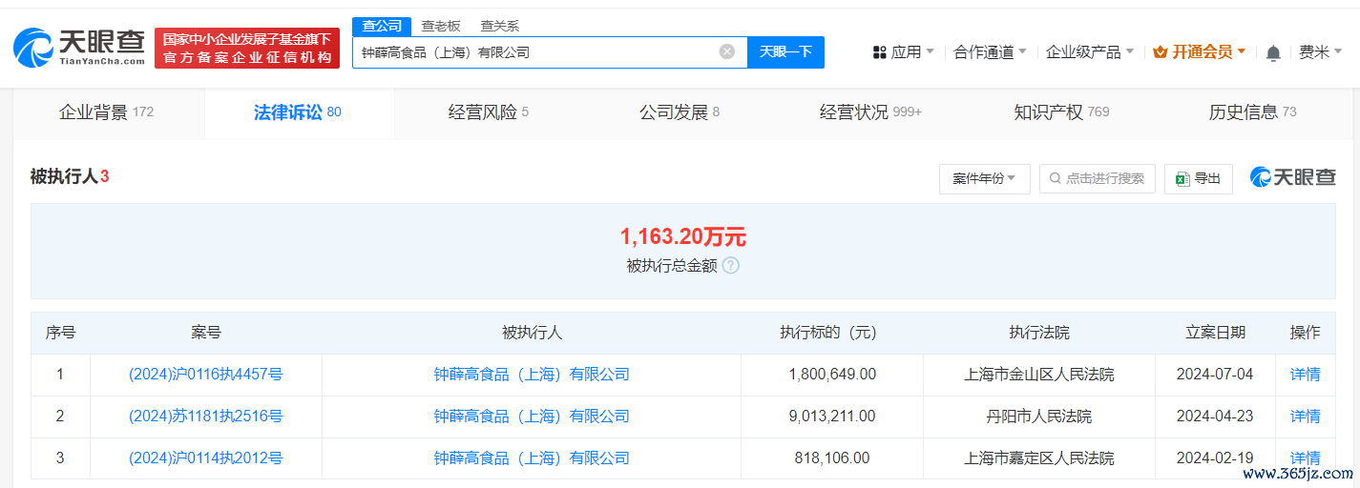Select the 查公司 search tab
This screenshot has width=1360, height=488.
[382, 27]
